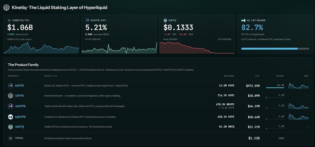This screenshot has height=147, width=315.
Task: Click the KI icon in TOTAL row
Action: coord(10,138)
